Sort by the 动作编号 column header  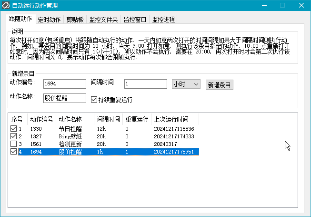pyautogui.click(x=41, y=119)
